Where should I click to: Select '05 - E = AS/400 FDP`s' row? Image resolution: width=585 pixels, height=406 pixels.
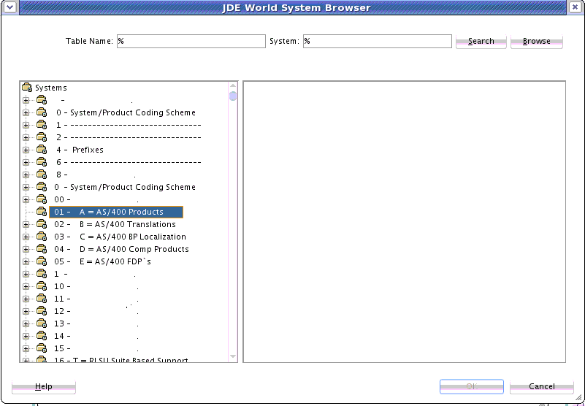pos(102,261)
